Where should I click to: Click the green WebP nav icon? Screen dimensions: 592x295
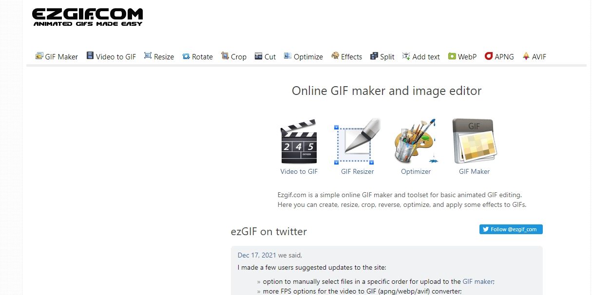[452, 56]
